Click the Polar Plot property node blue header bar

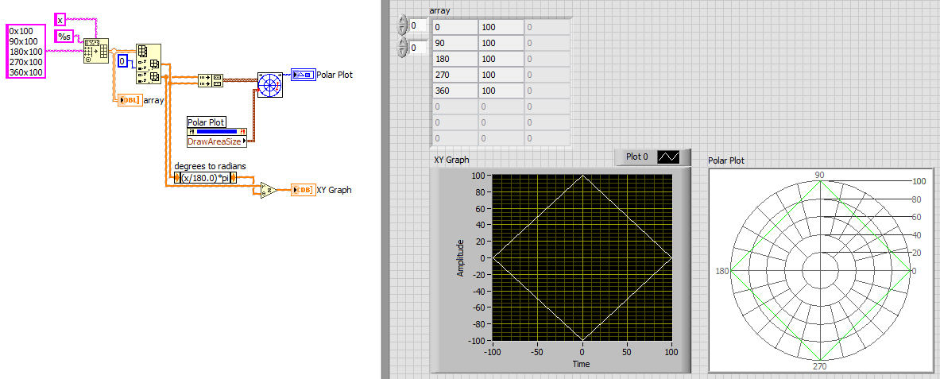217,132
